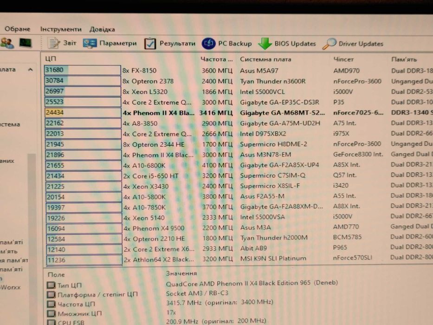433x325 pixels.
Task: Click the green BIOS Updates arrow icon
Action: pos(265,43)
